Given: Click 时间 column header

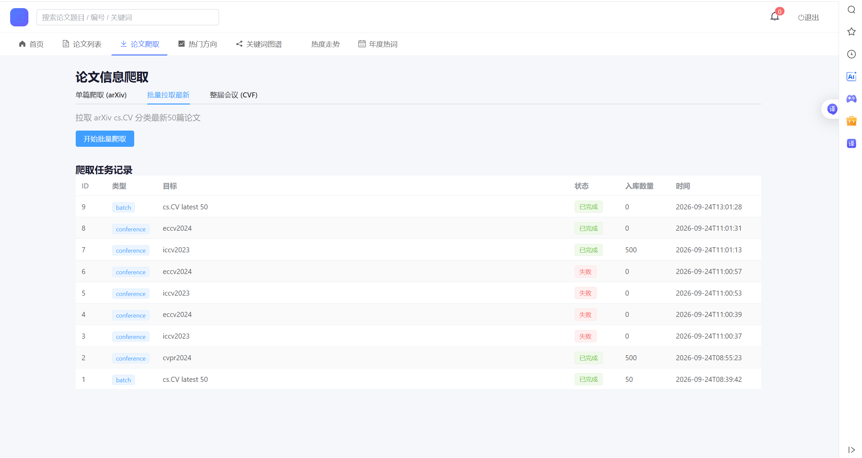Looking at the screenshot, I should 683,186.
